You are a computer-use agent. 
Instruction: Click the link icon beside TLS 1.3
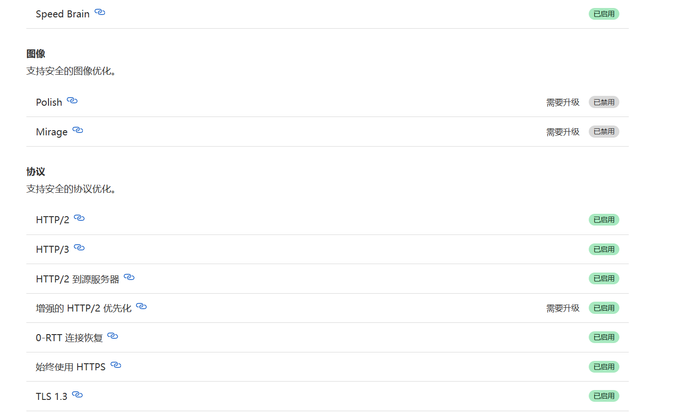(x=77, y=395)
